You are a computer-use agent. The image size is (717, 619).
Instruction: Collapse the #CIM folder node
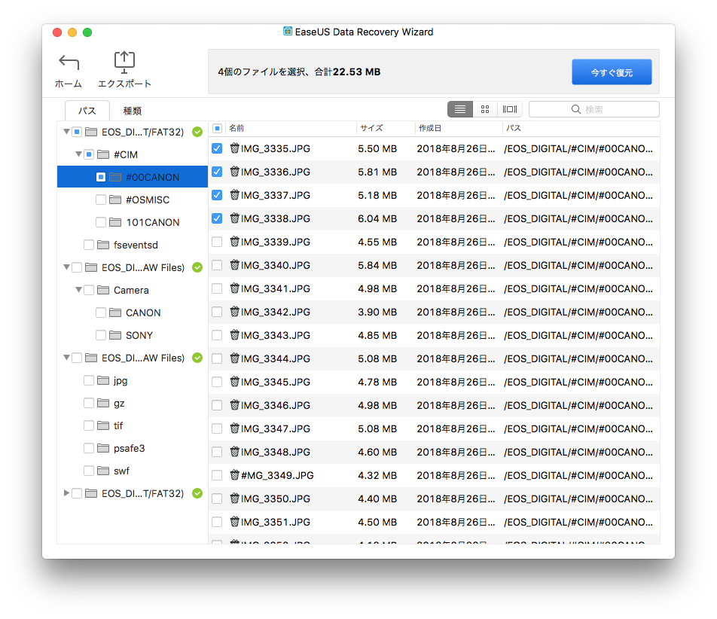click(78, 154)
